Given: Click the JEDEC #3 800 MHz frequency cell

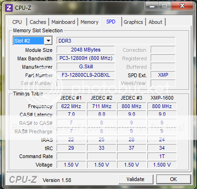Looking at the screenshot, I should (131, 106).
